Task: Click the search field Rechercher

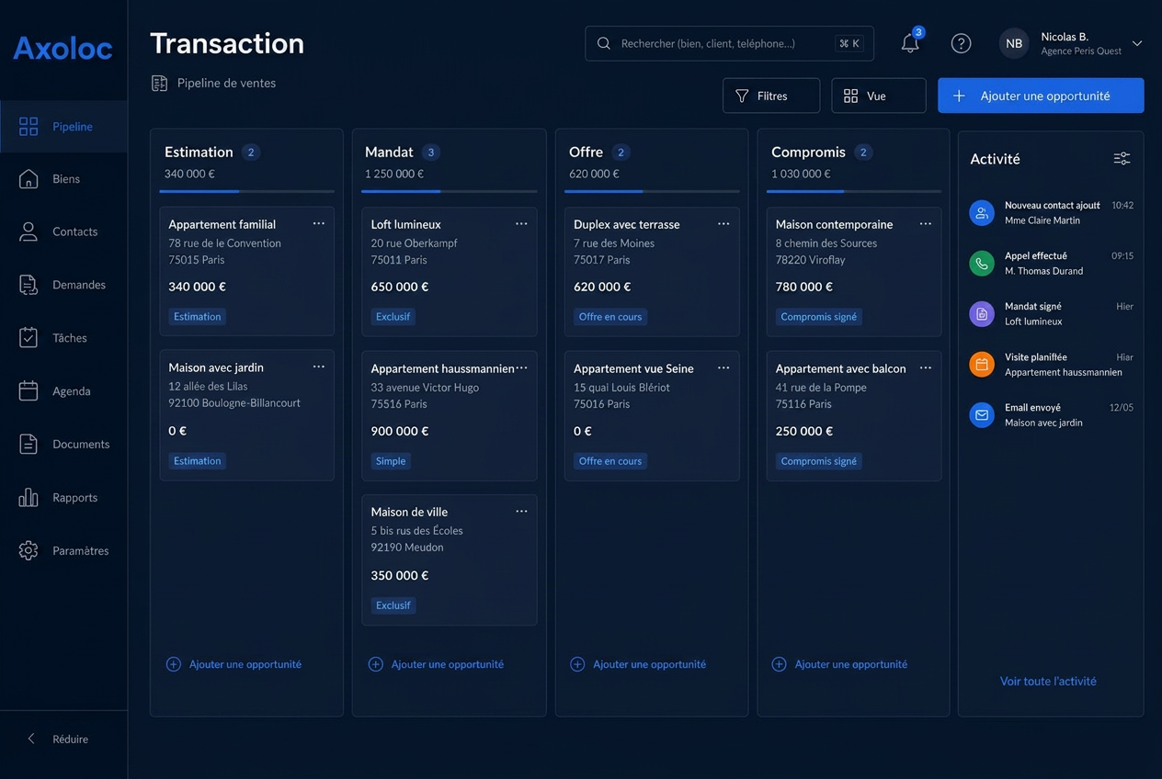Action: [x=729, y=43]
